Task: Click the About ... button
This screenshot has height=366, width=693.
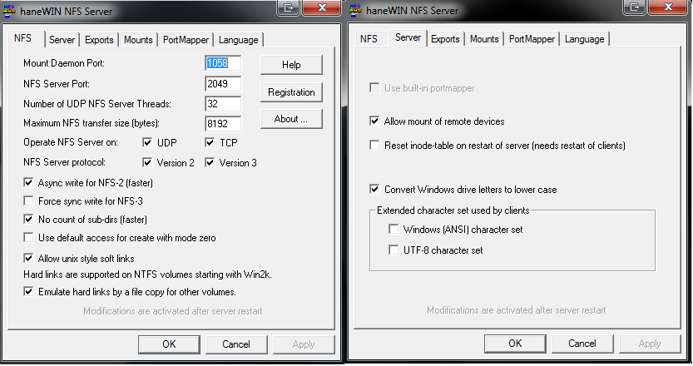Action: [291, 119]
